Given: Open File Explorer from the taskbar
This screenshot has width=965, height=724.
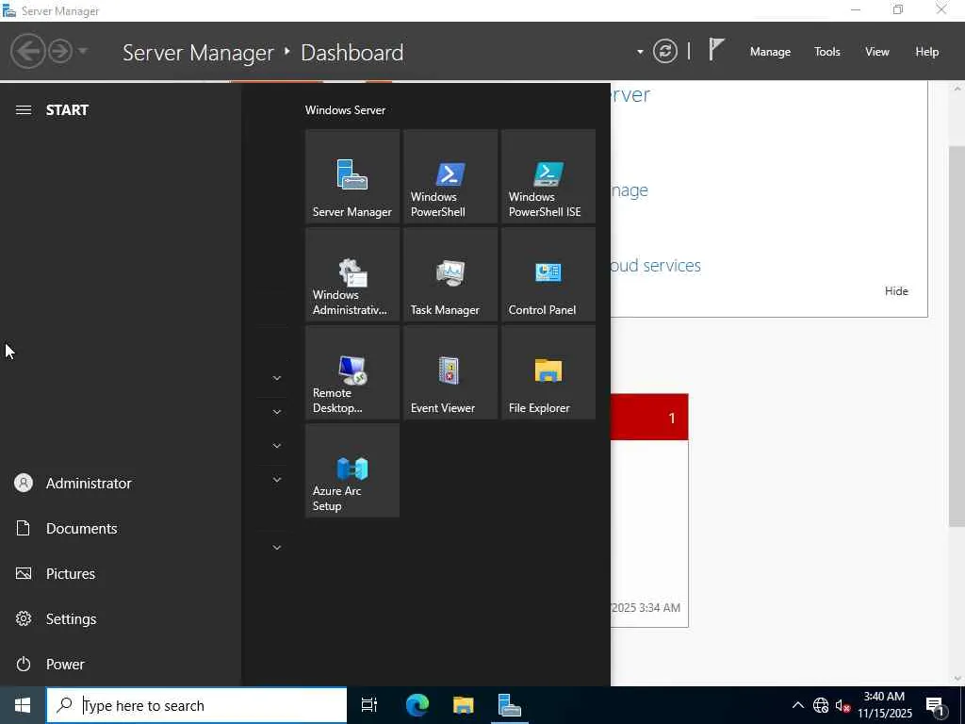Looking at the screenshot, I should tap(464, 705).
